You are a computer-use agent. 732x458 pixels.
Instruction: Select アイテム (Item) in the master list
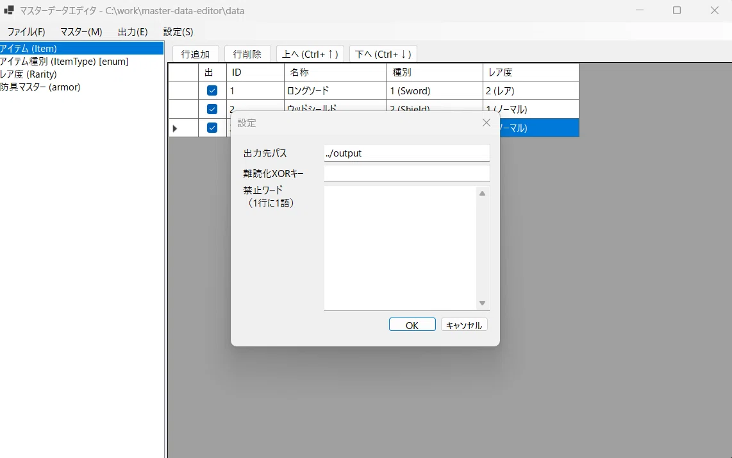coord(81,48)
